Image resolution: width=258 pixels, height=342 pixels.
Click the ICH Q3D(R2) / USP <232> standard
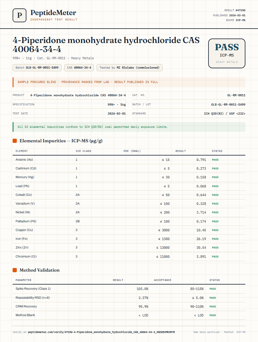(225, 114)
